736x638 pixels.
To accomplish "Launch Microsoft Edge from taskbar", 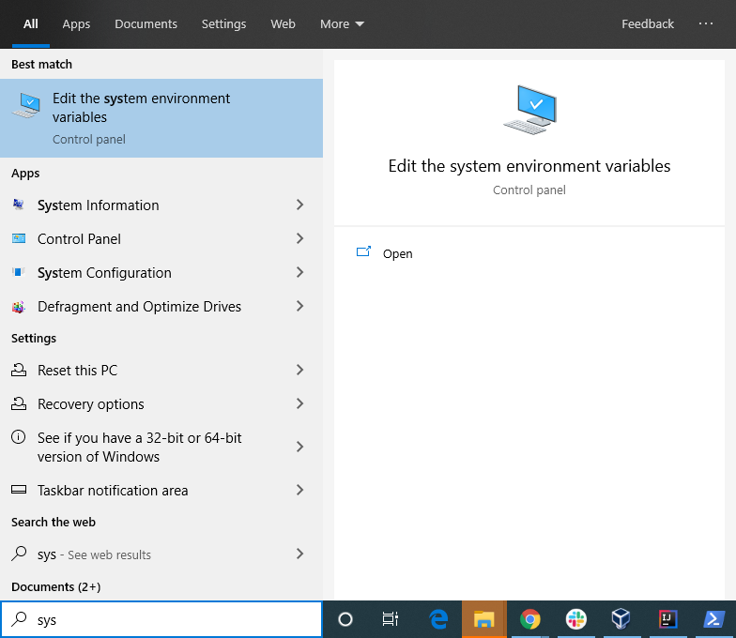I will [439, 619].
